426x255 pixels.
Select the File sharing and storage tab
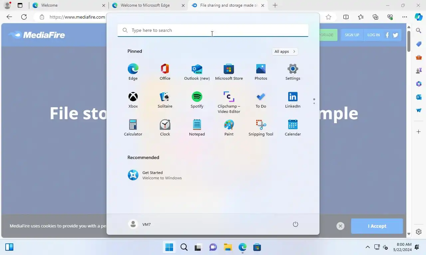[x=228, y=5]
